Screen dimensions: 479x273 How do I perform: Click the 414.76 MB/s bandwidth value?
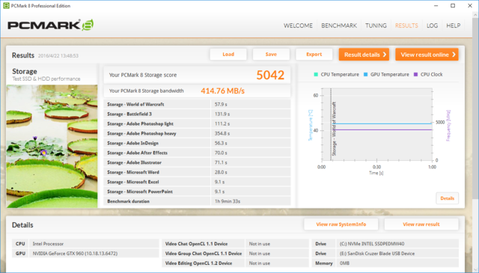pyautogui.click(x=223, y=91)
